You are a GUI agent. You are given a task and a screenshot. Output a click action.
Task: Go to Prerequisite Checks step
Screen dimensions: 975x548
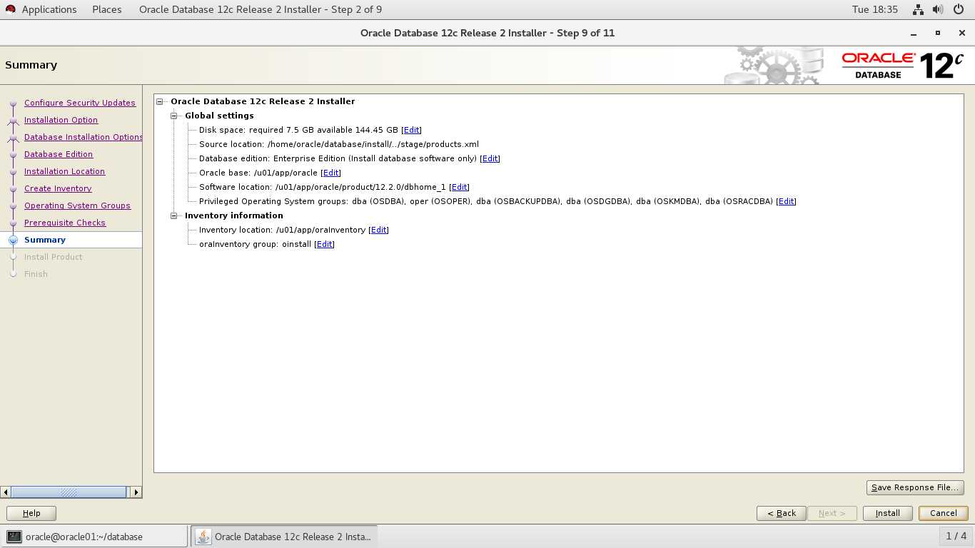pos(65,223)
